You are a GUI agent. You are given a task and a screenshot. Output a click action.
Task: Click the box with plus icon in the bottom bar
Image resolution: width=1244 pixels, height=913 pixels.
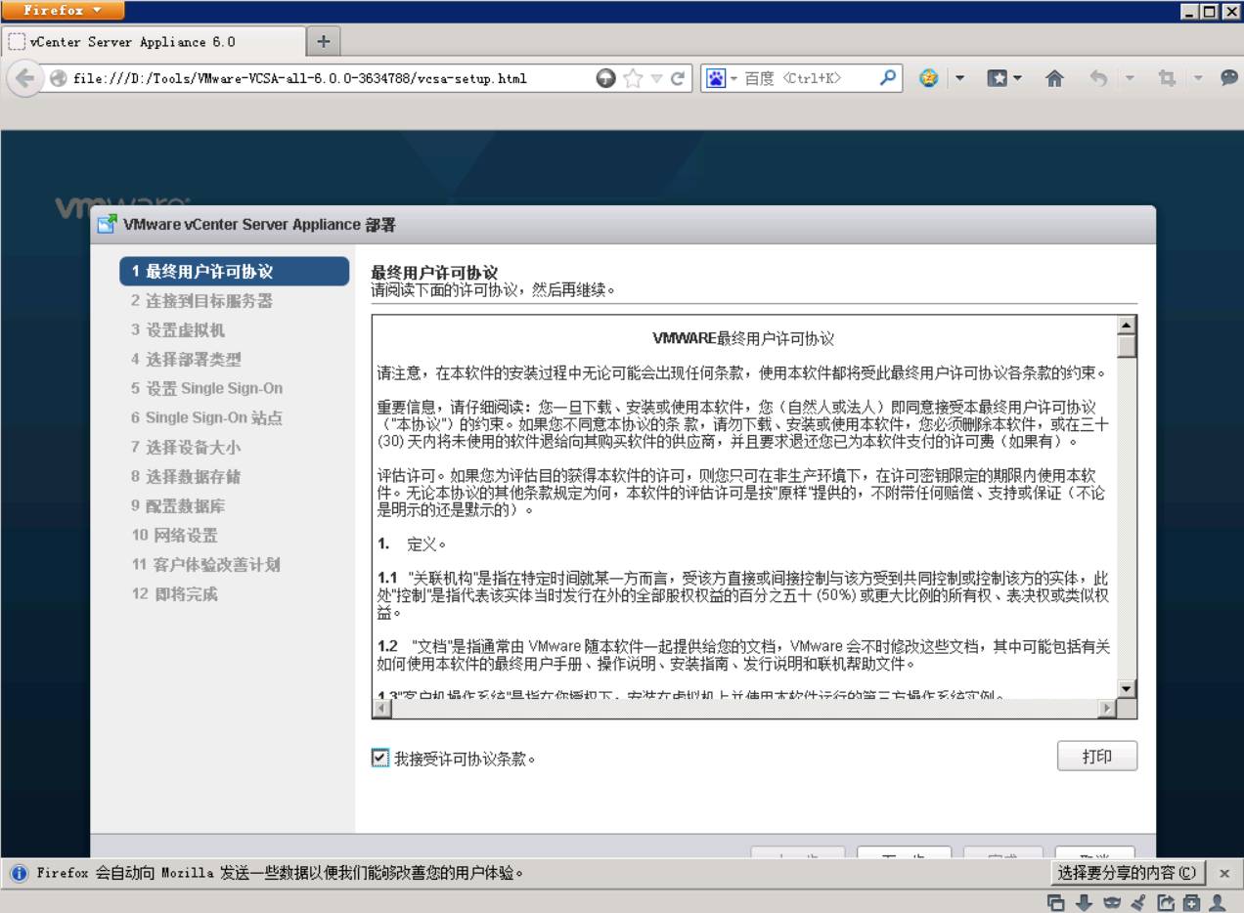pyautogui.click(x=1191, y=902)
